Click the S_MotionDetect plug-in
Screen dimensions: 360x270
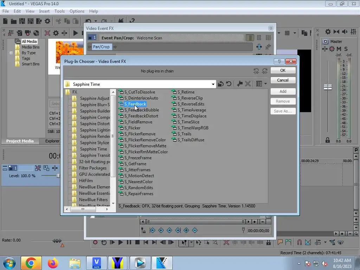[x=136, y=176]
